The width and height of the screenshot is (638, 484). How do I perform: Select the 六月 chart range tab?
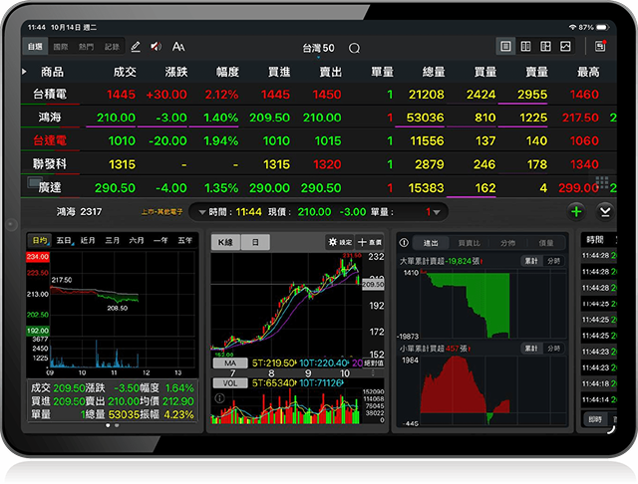point(137,241)
